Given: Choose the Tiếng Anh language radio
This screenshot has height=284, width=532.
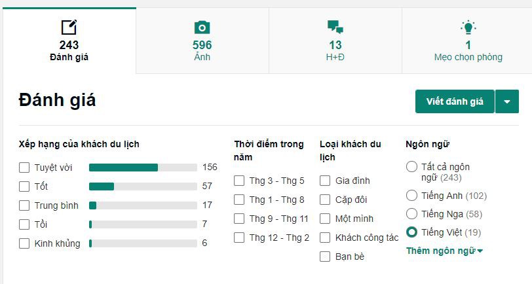Looking at the screenshot, I should (411, 196).
